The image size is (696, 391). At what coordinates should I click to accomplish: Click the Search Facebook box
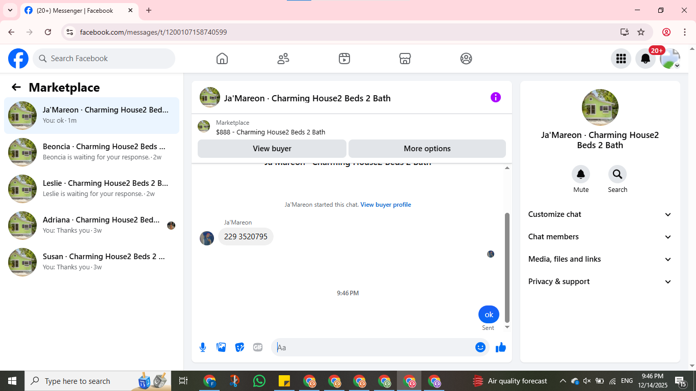coord(104,59)
